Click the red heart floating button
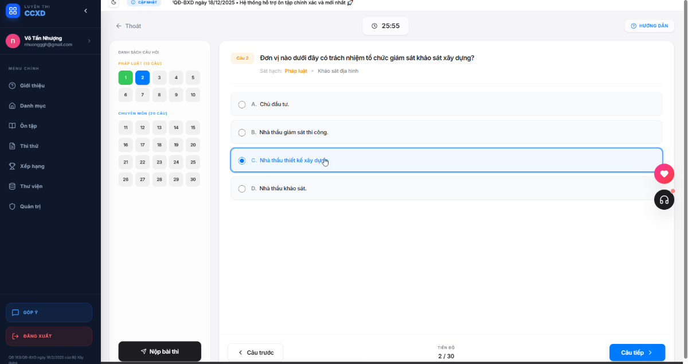 [x=664, y=173]
